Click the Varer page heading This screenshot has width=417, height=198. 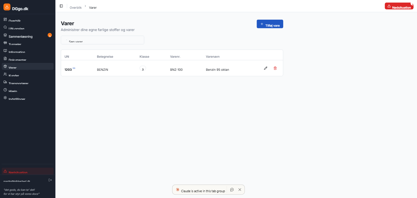[67, 23]
